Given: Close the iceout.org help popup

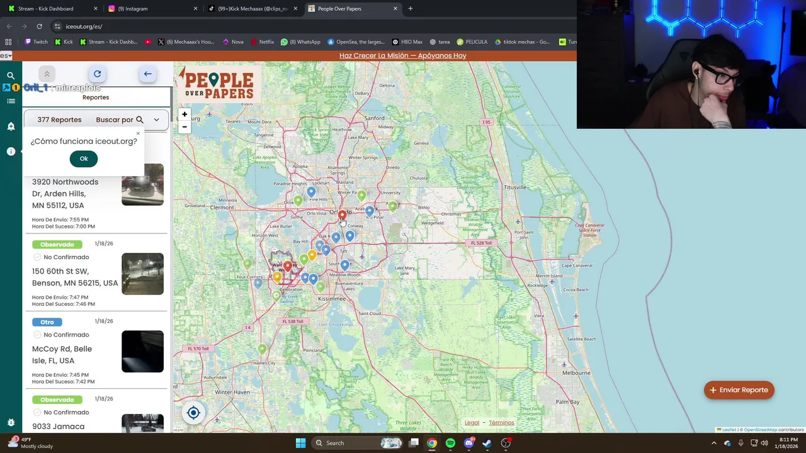Looking at the screenshot, I should (x=138, y=134).
